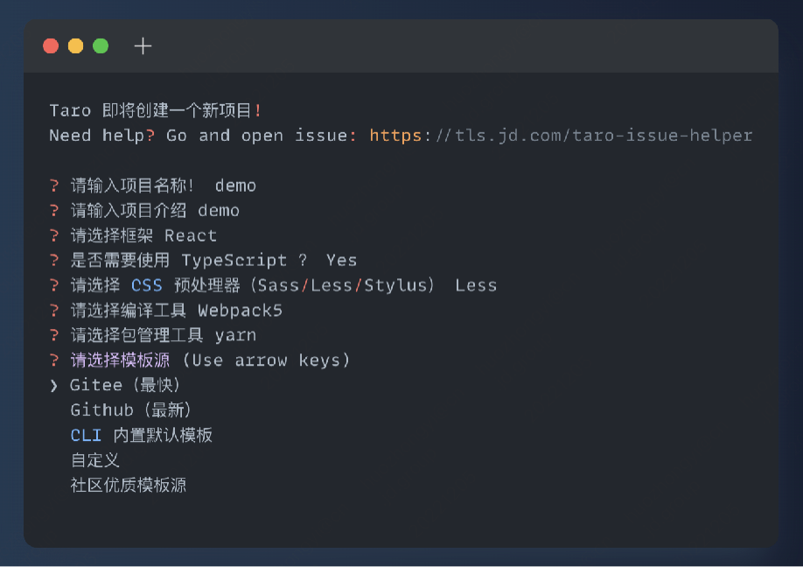Screen dimensions: 803x567
Task: Click the red close window button
Action: [51, 46]
